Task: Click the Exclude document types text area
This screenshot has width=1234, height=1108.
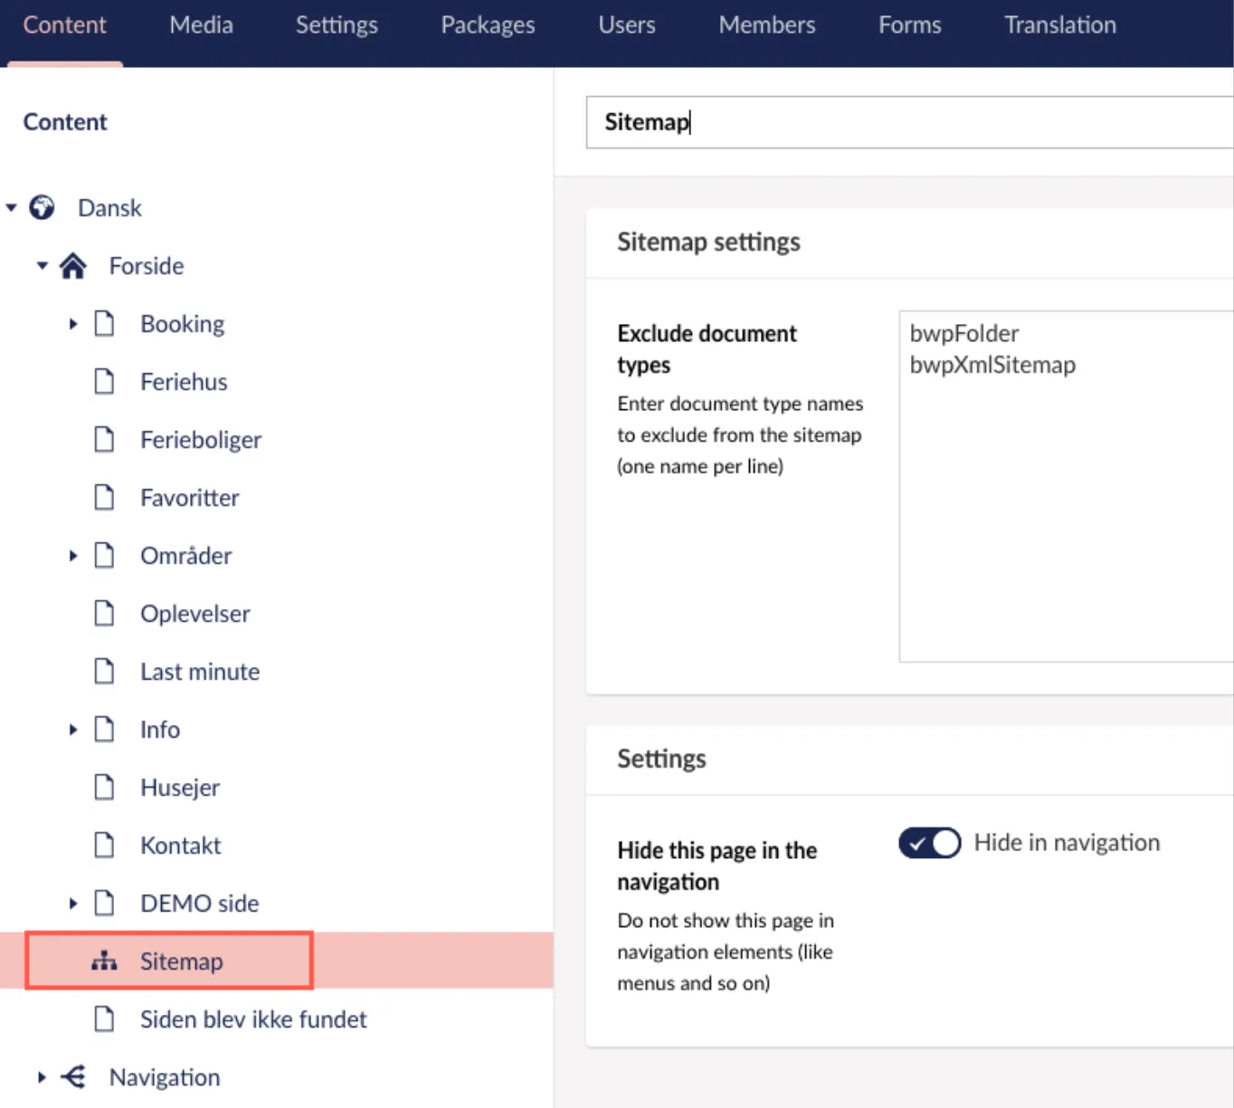Action: (1066, 486)
